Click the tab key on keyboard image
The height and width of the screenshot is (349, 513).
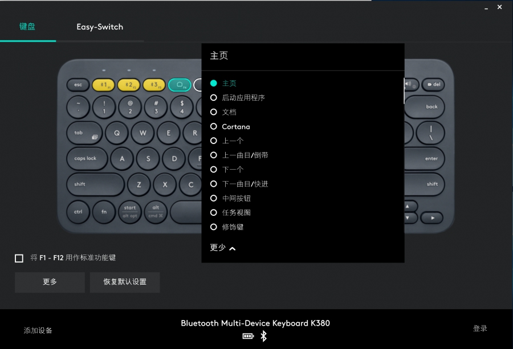tap(84, 133)
